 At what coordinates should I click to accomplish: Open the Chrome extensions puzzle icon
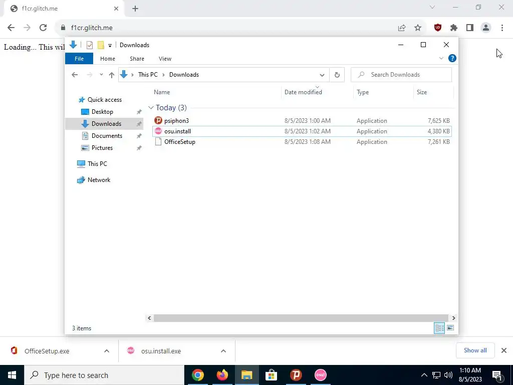tap(454, 28)
